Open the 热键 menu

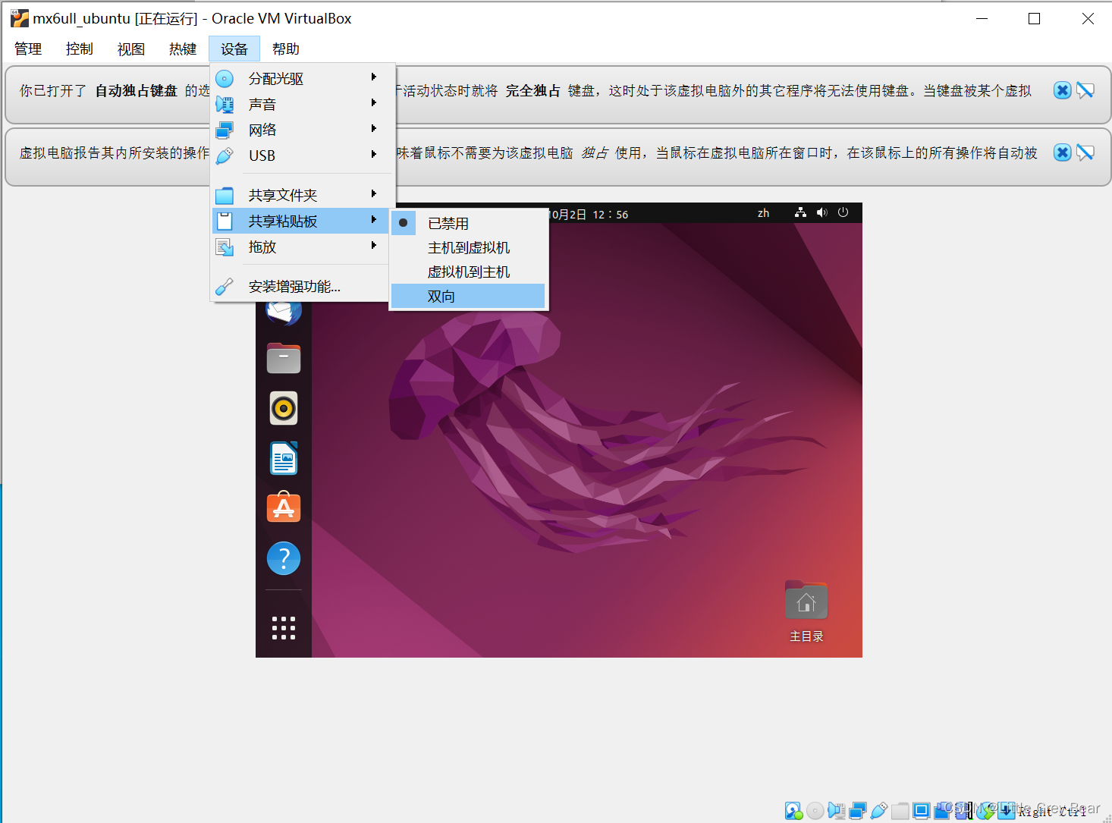pyautogui.click(x=183, y=49)
